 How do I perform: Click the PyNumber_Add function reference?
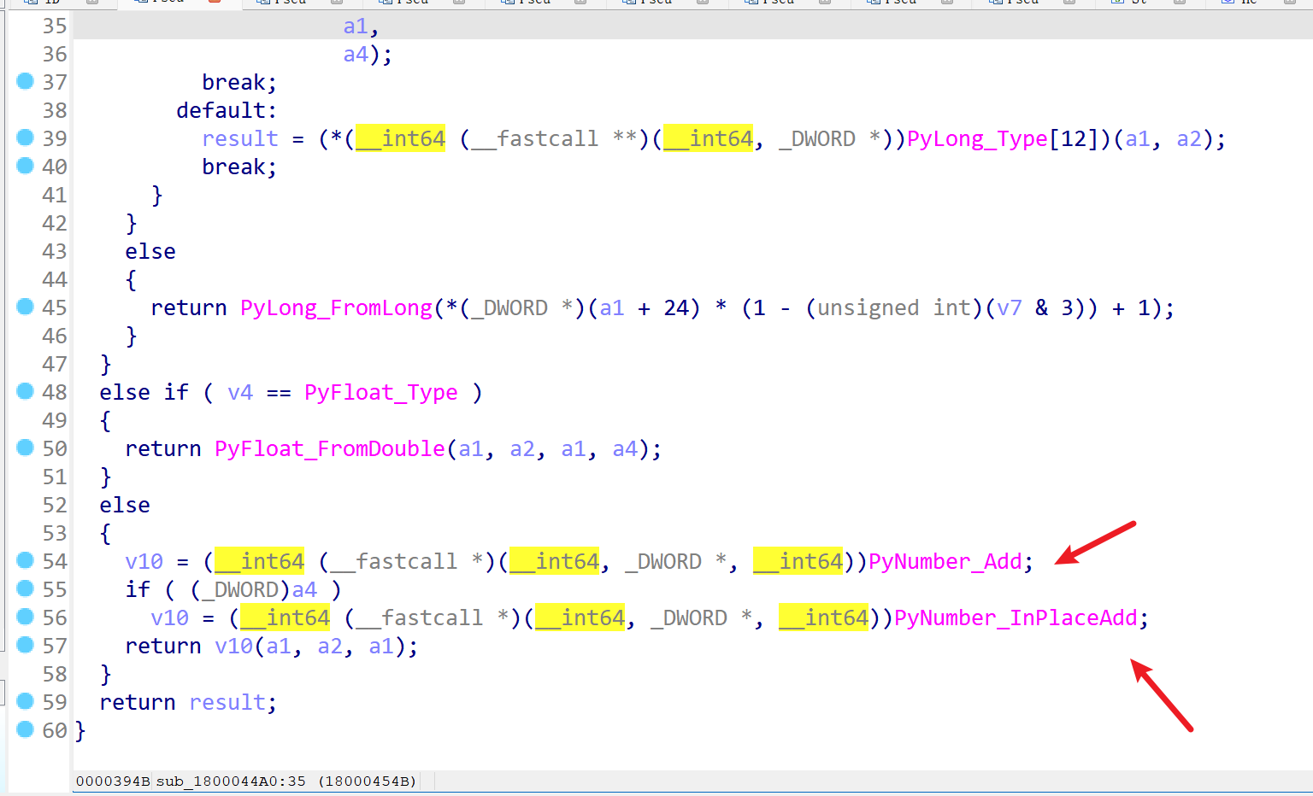point(945,561)
